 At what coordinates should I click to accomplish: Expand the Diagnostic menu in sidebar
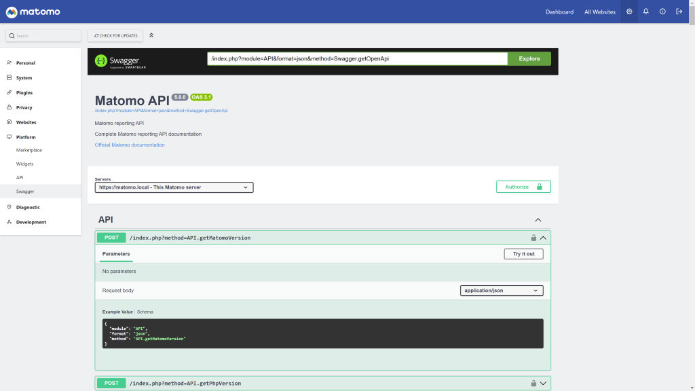tap(28, 207)
